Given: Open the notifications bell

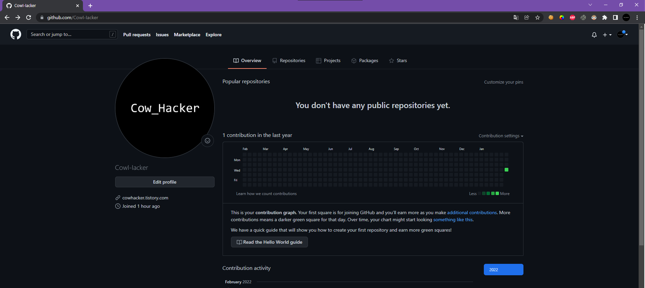Looking at the screenshot, I should tap(594, 35).
